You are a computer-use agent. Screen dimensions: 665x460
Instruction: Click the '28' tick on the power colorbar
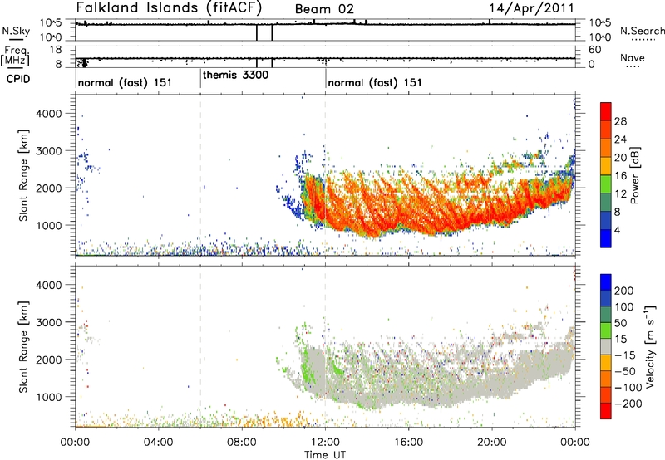tap(620, 121)
